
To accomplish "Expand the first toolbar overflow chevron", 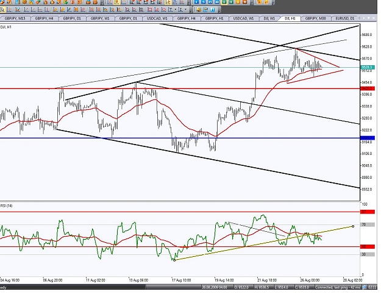I will click(102, 4).
